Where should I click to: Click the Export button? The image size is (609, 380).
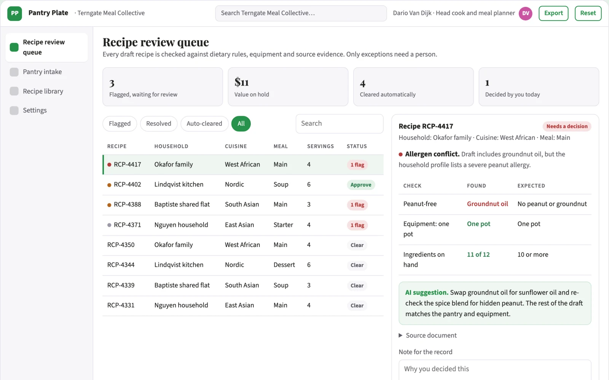[553, 13]
